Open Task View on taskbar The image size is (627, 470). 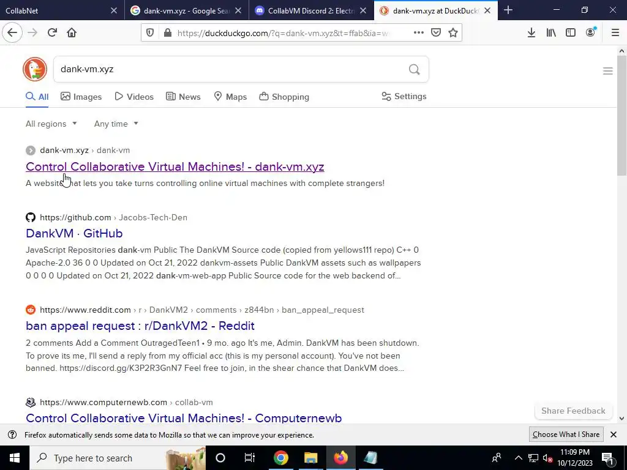(250, 458)
